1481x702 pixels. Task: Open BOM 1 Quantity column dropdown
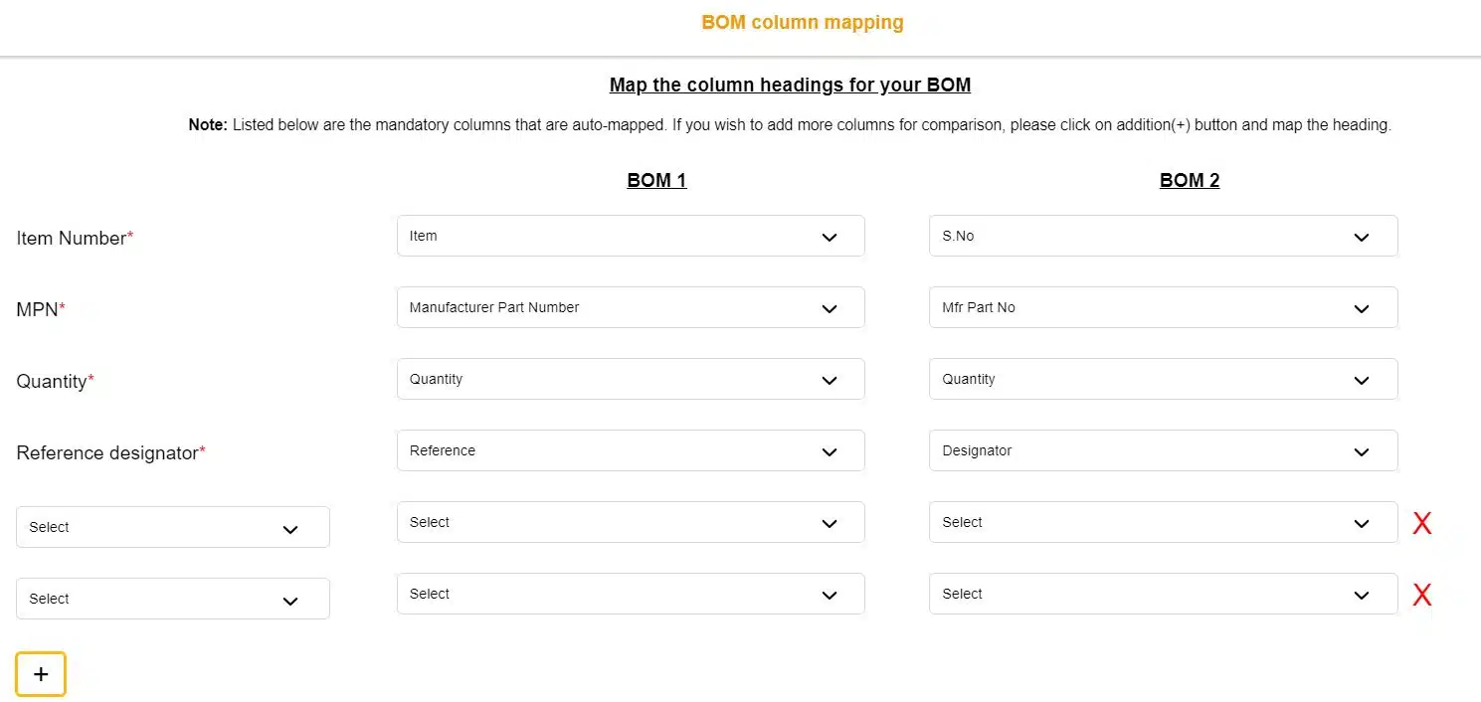[x=630, y=379]
